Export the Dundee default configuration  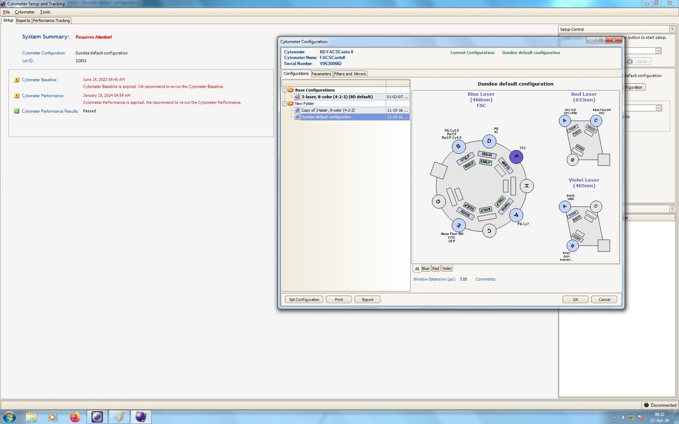point(367,299)
